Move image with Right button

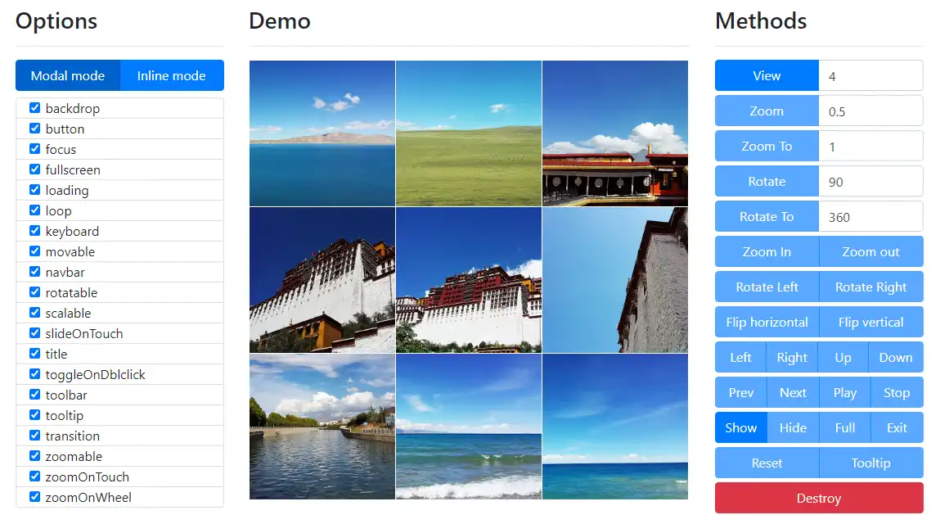(792, 358)
